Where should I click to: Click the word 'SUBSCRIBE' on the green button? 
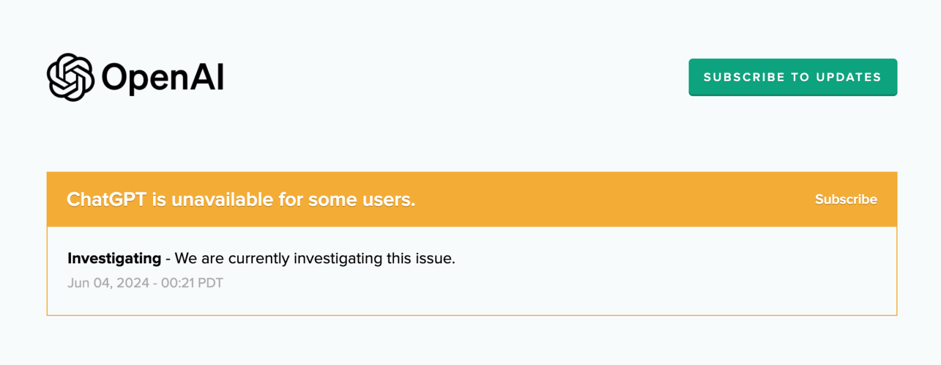pyautogui.click(x=744, y=77)
